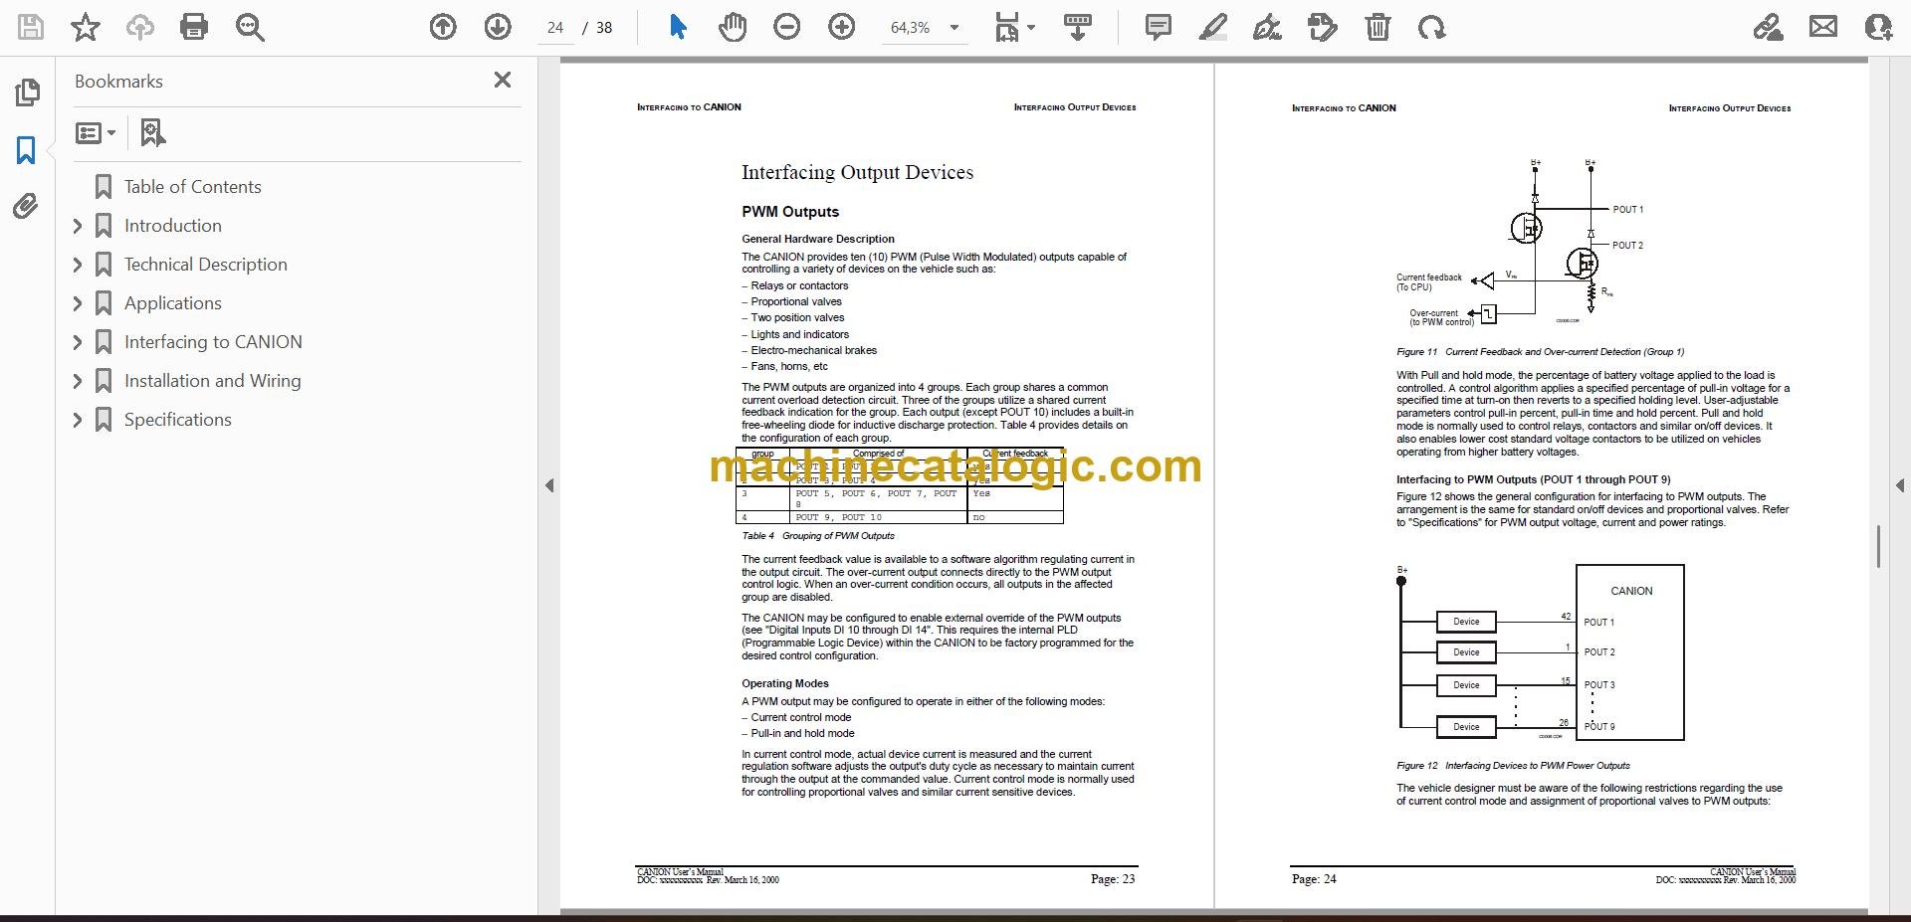
Task: Open the share with others icon
Action: tap(1878, 27)
